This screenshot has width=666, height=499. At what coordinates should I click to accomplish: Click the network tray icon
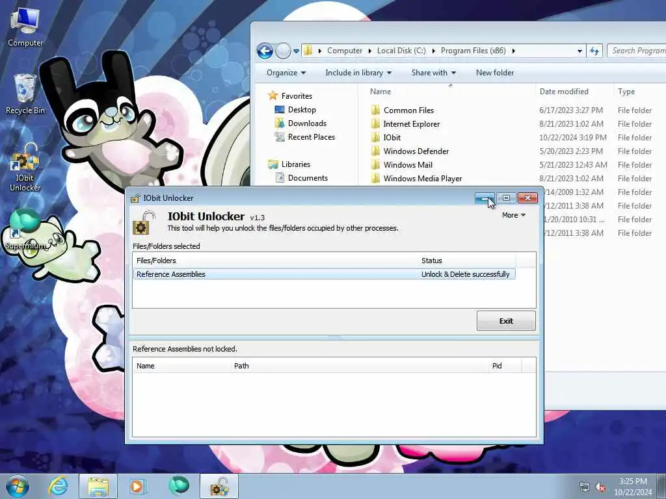click(x=585, y=487)
